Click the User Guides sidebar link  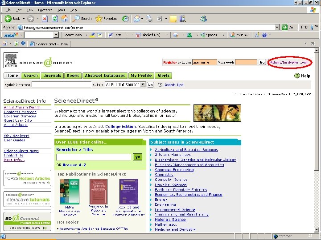coord(14,140)
